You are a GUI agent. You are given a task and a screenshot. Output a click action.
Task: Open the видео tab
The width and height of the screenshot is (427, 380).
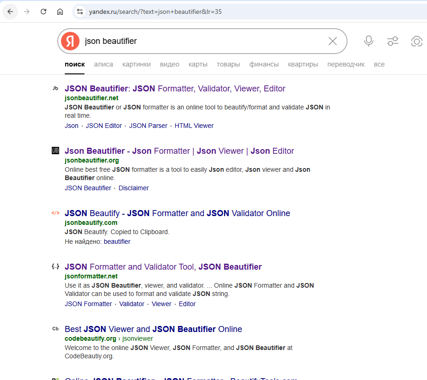[170, 65]
